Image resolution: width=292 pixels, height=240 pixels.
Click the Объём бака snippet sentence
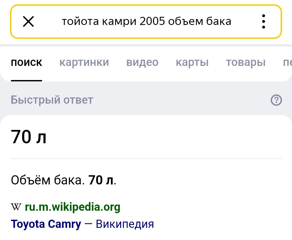click(x=64, y=180)
